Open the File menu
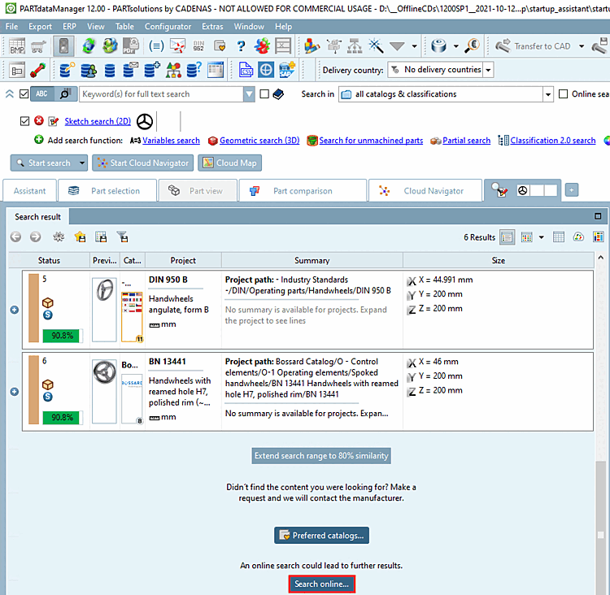The image size is (610, 595). (x=11, y=27)
